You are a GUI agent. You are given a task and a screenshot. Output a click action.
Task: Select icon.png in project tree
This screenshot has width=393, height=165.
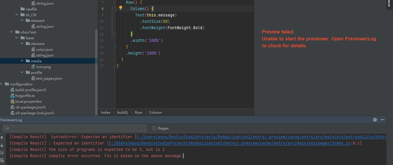(44, 67)
